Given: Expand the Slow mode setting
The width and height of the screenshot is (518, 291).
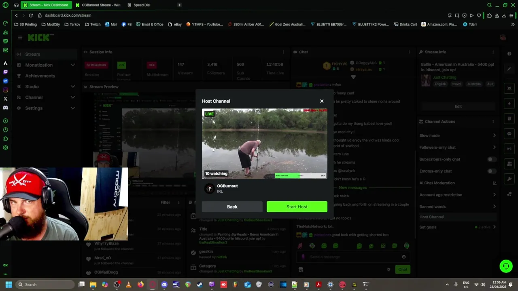Looking at the screenshot, I should point(458,135).
